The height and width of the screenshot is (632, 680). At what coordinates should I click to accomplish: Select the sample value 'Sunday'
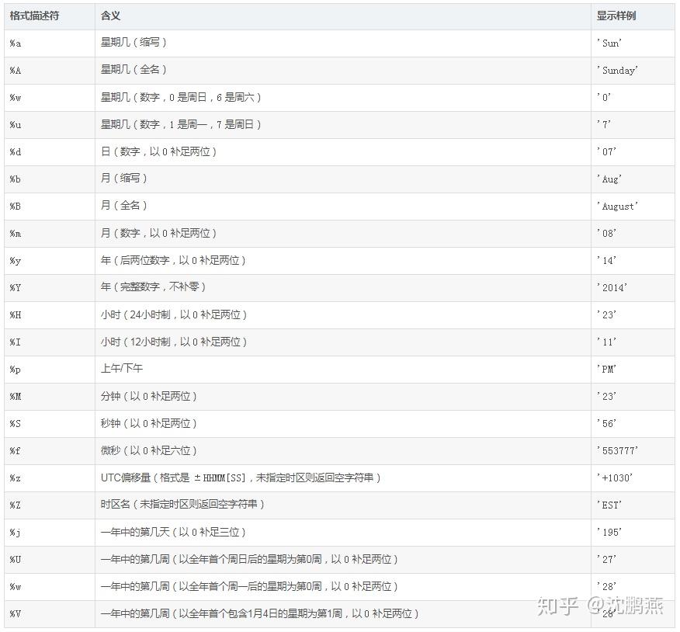click(x=617, y=71)
